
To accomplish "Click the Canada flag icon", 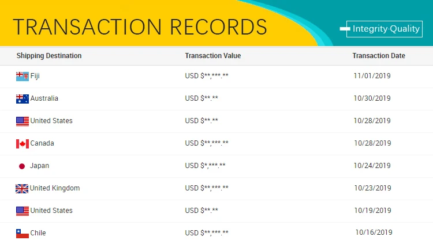I will tap(23, 144).
